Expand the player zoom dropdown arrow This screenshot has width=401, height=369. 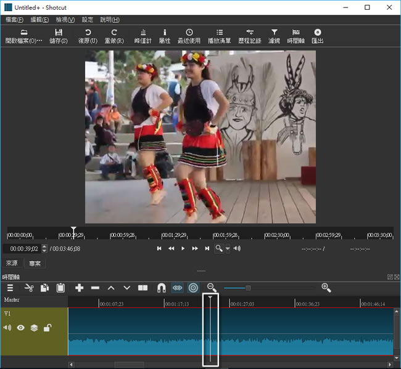(x=228, y=248)
